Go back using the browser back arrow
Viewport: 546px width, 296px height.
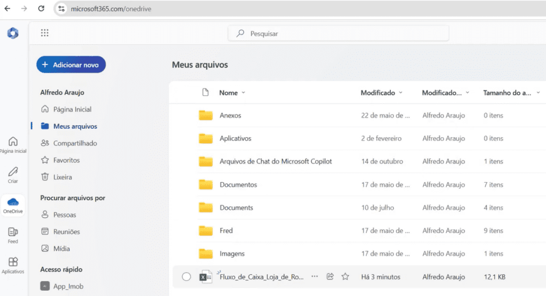(7, 9)
